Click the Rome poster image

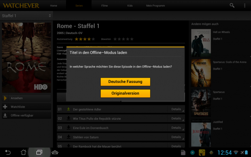pos(26,57)
